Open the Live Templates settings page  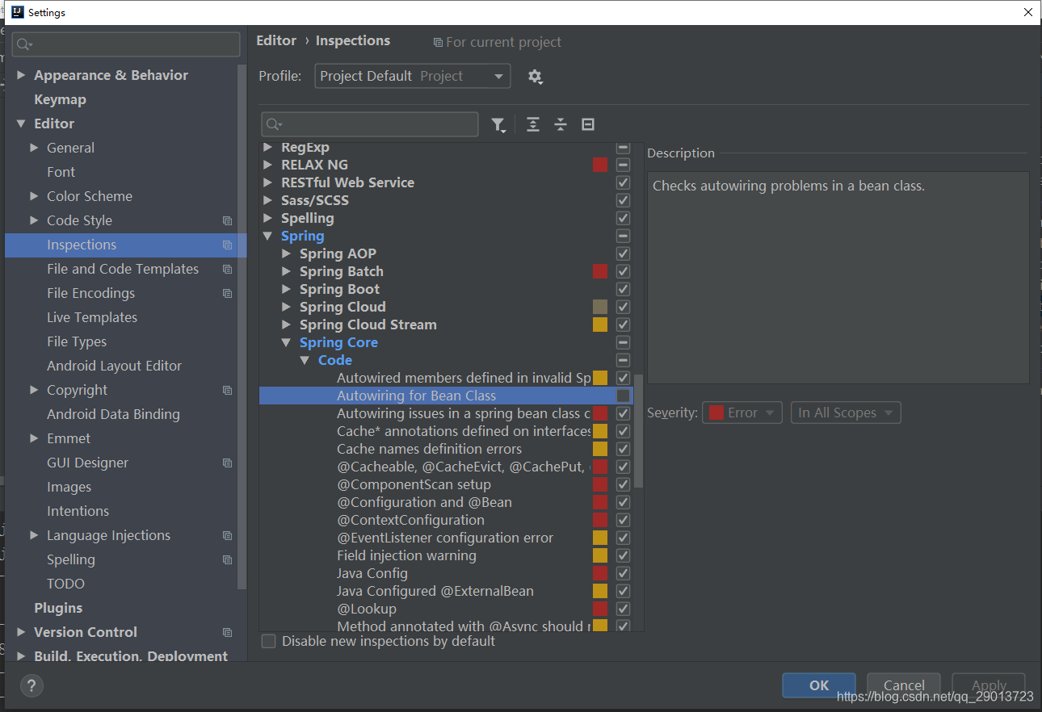(x=92, y=317)
